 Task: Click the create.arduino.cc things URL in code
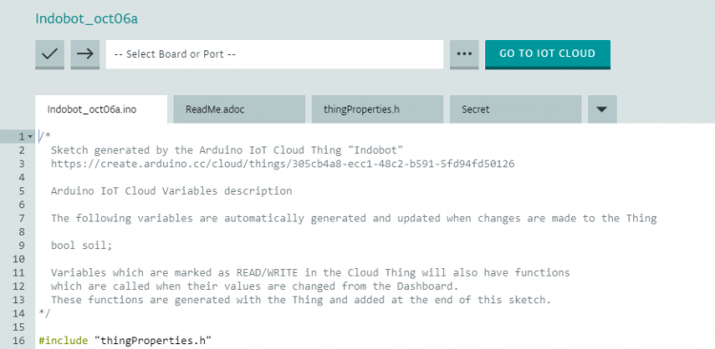pos(283,164)
